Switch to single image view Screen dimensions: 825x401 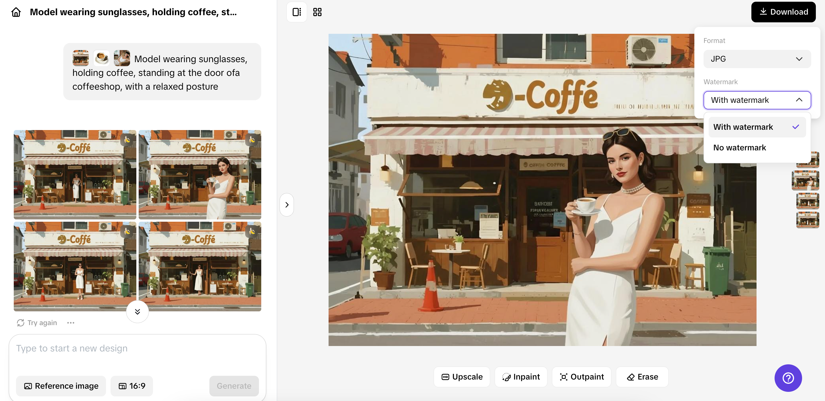click(x=296, y=11)
